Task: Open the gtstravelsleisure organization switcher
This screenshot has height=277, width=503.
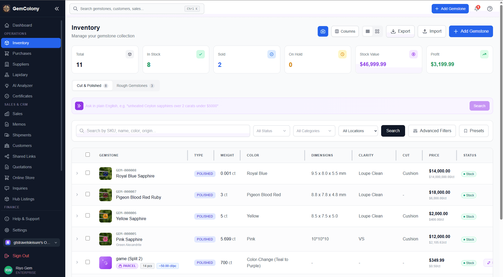Action: [x=32, y=243]
